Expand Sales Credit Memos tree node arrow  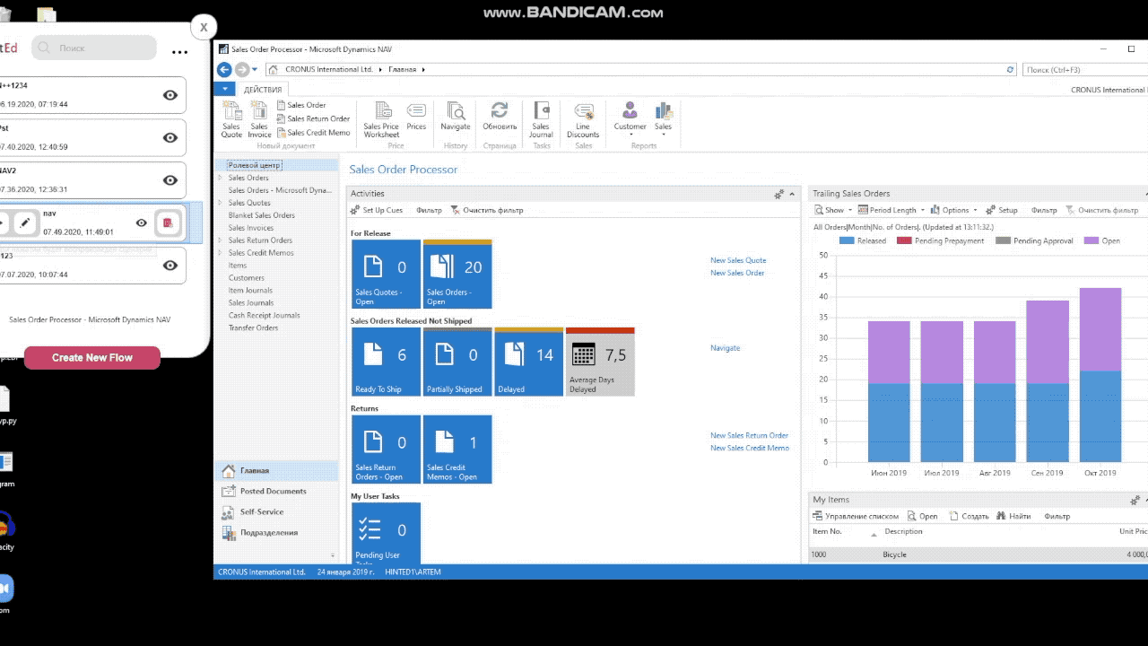tap(221, 253)
